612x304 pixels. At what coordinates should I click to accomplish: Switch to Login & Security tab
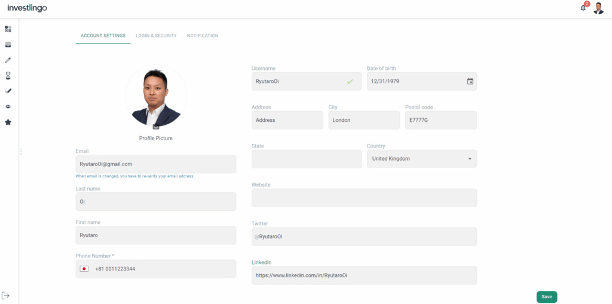pos(156,35)
